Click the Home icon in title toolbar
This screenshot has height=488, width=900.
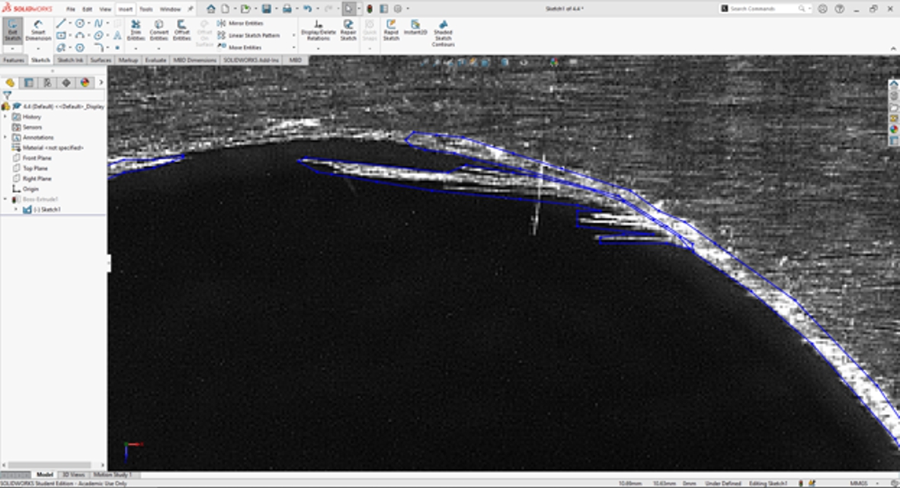(x=211, y=8)
